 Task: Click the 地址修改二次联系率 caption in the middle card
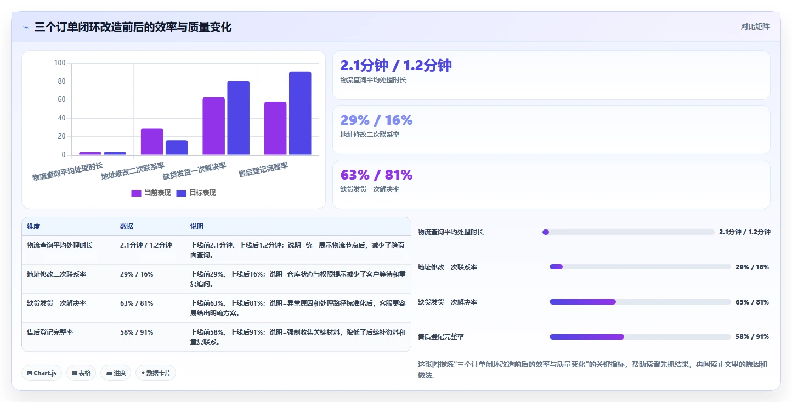370,135
